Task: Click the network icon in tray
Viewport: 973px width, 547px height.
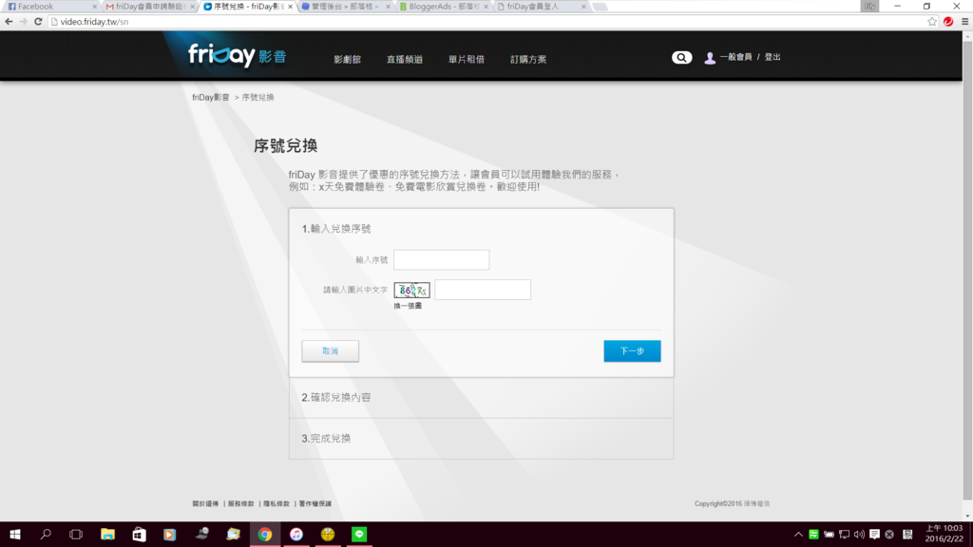Action: coord(844,534)
